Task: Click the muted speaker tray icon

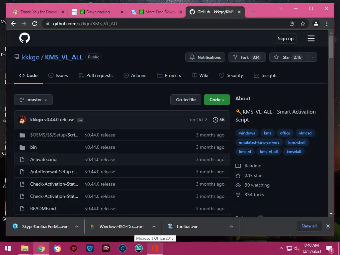Action: [x=297, y=248]
